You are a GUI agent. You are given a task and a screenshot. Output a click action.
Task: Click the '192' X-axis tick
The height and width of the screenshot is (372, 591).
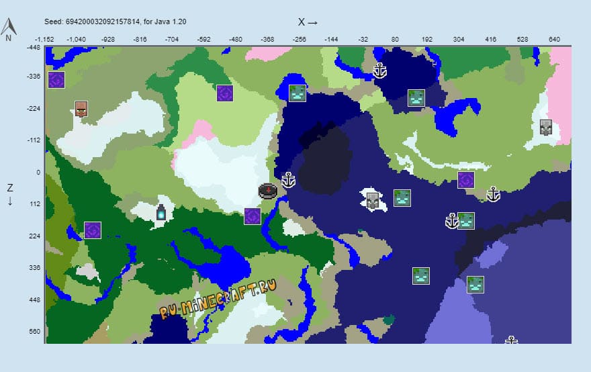pyautogui.click(x=426, y=39)
